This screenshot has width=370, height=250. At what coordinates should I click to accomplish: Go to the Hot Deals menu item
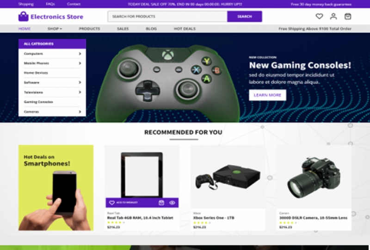tap(185, 29)
